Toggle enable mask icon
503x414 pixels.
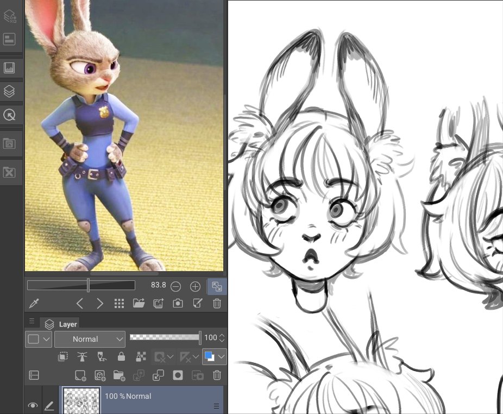[160, 356]
